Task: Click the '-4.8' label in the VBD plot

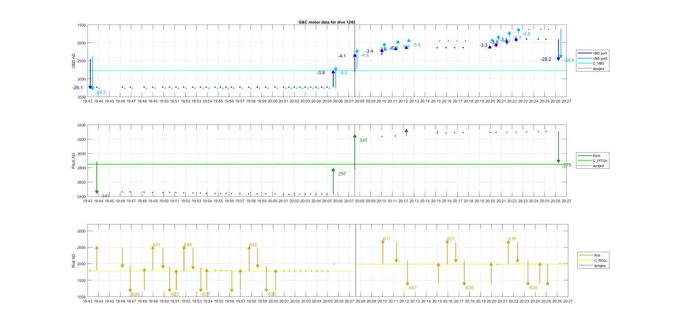Action: click(526, 34)
